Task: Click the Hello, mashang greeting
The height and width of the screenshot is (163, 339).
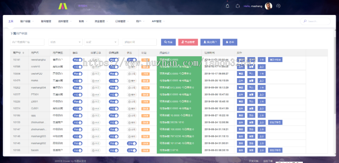Action: 253,6
